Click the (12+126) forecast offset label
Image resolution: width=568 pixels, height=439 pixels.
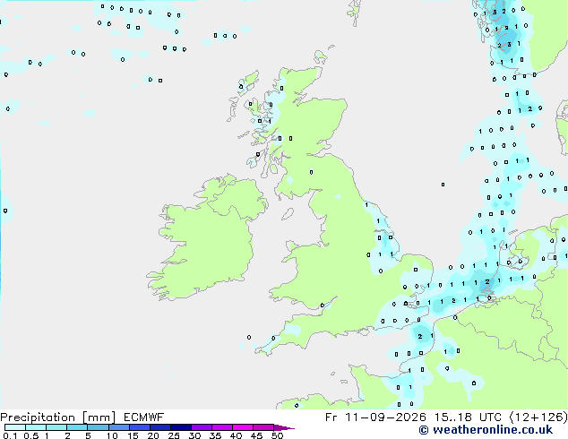pyautogui.click(x=538, y=417)
